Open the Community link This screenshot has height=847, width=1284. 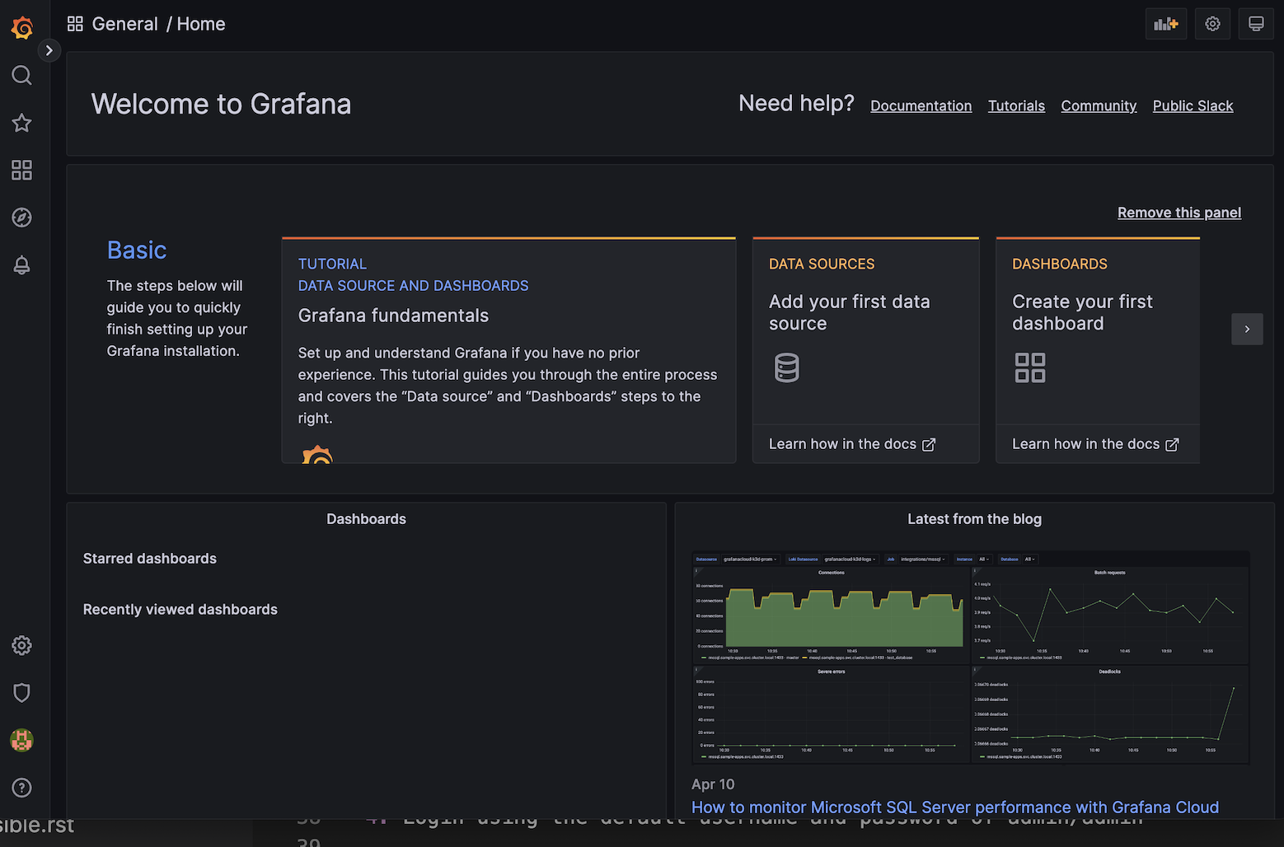click(x=1099, y=105)
